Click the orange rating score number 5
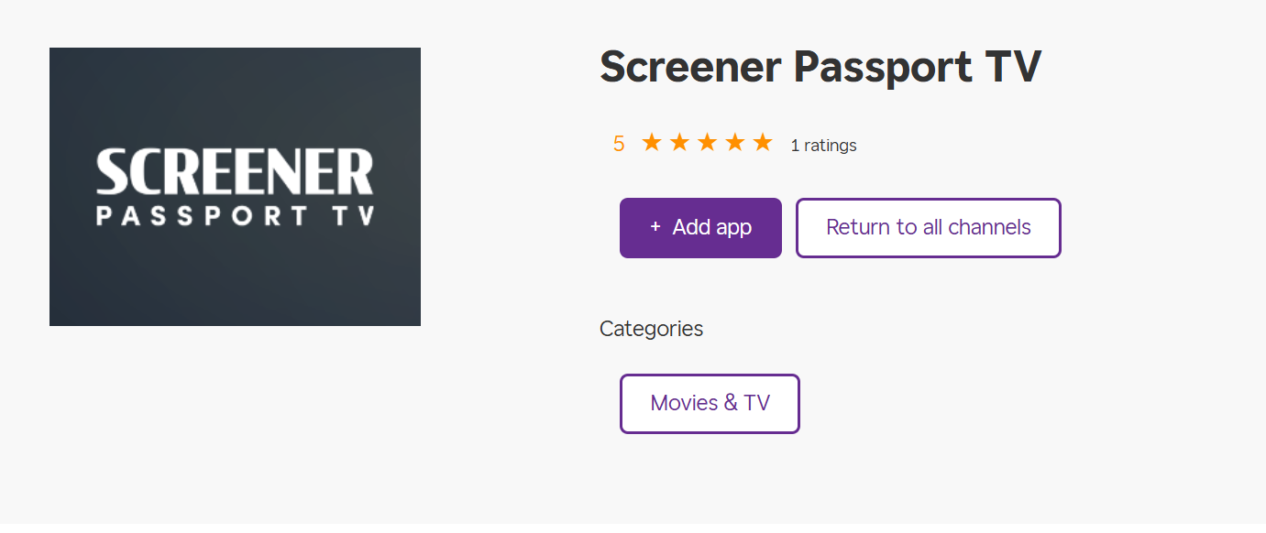Image resolution: width=1266 pixels, height=533 pixels. (619, 144)
